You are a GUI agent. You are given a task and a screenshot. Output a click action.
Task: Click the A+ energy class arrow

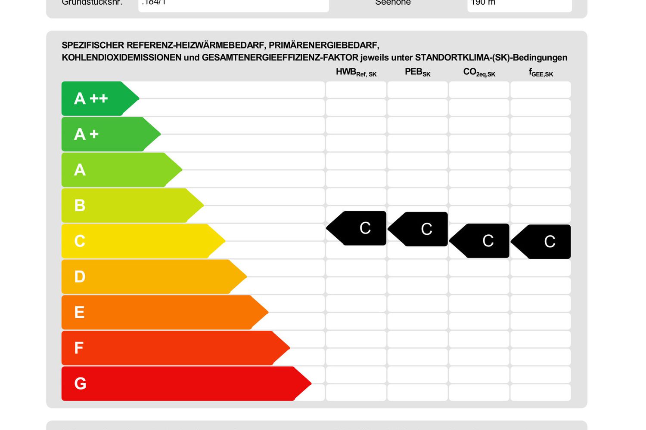[111, 134]
